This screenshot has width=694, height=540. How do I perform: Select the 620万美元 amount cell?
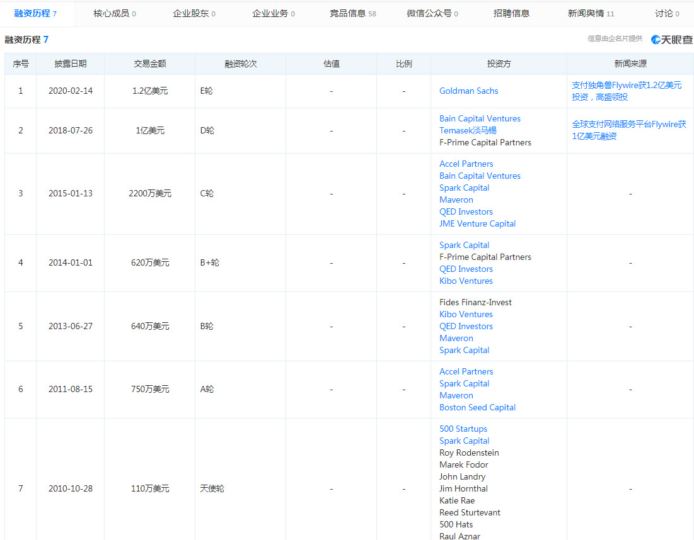click(150, 263)
